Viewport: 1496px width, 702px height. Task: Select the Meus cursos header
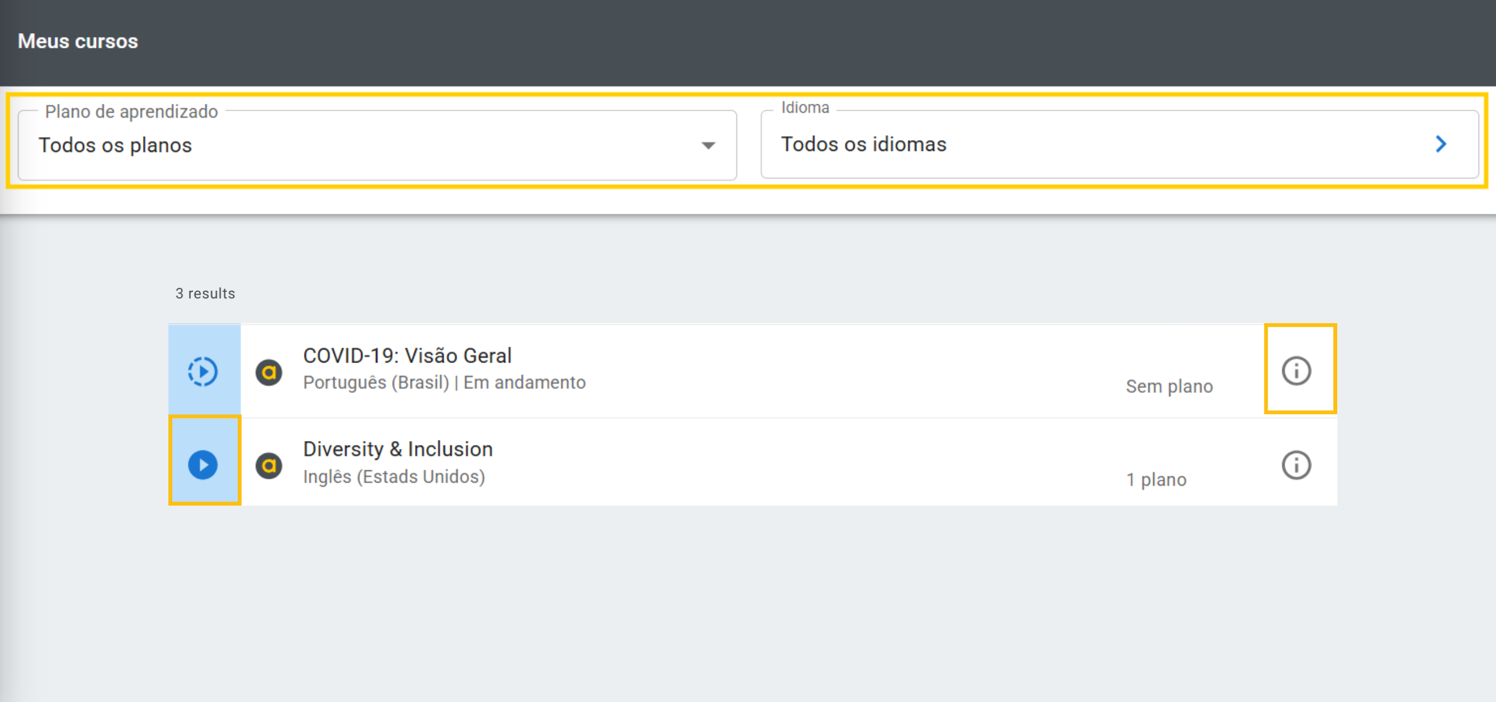click(x=77, y=40)
